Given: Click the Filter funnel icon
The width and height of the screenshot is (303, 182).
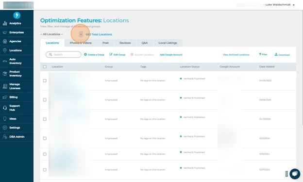Looking at the screenshot, I should tap(260, 54).
